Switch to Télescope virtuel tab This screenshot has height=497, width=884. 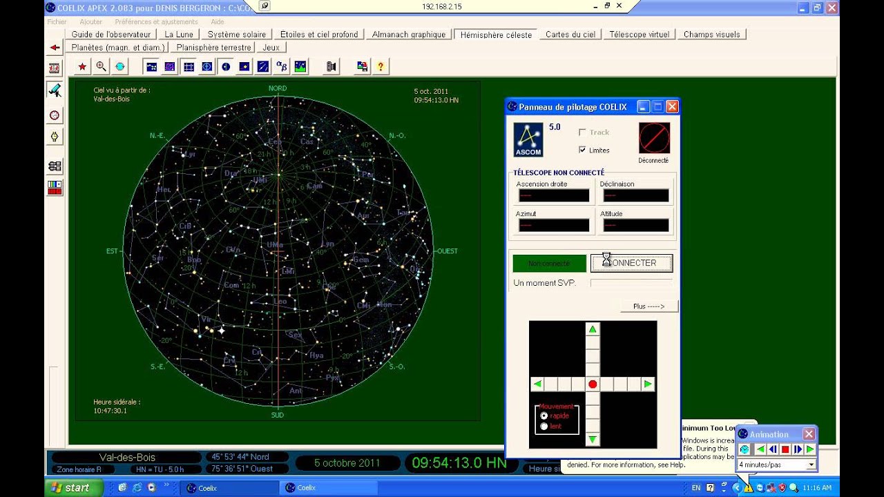click(x=640, y=35)
